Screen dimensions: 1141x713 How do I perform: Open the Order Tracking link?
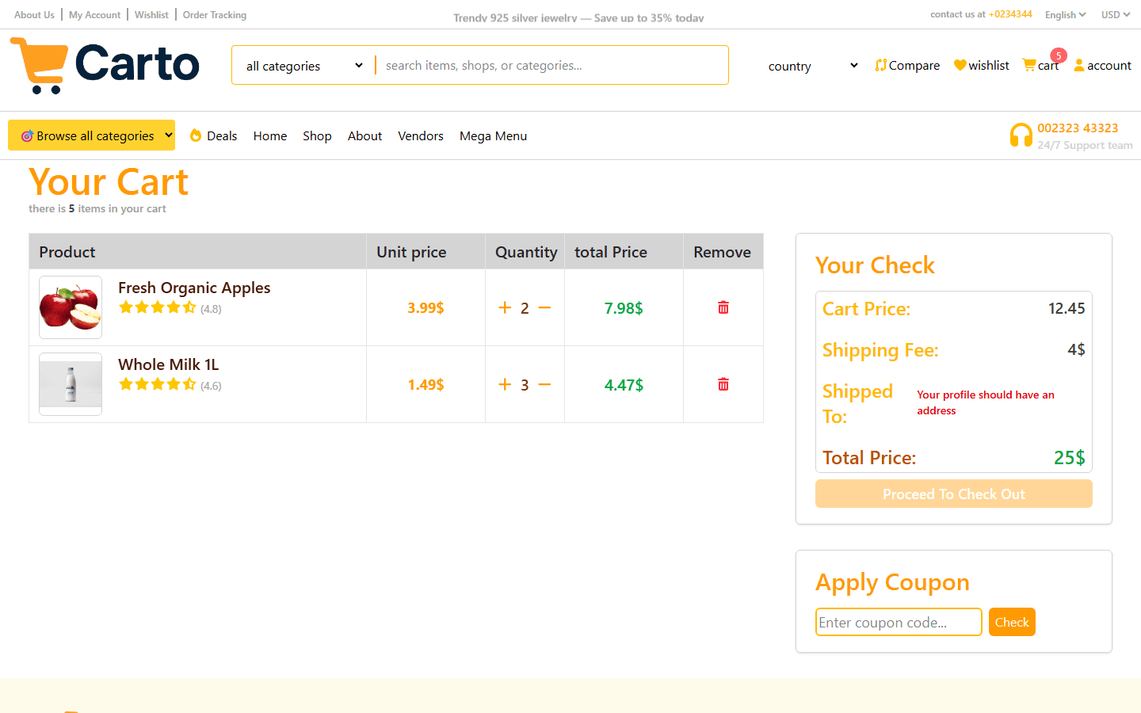[215, 14]
